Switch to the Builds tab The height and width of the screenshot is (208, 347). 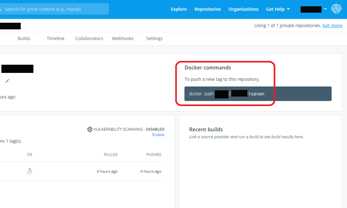tap(24, 39)
